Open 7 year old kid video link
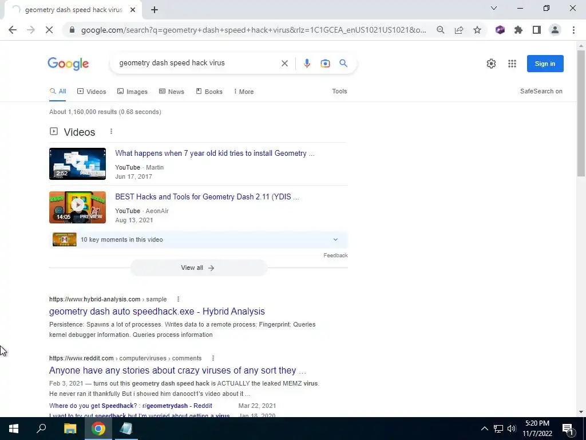Screen dimensions: 586x440 tap(215, 153)
